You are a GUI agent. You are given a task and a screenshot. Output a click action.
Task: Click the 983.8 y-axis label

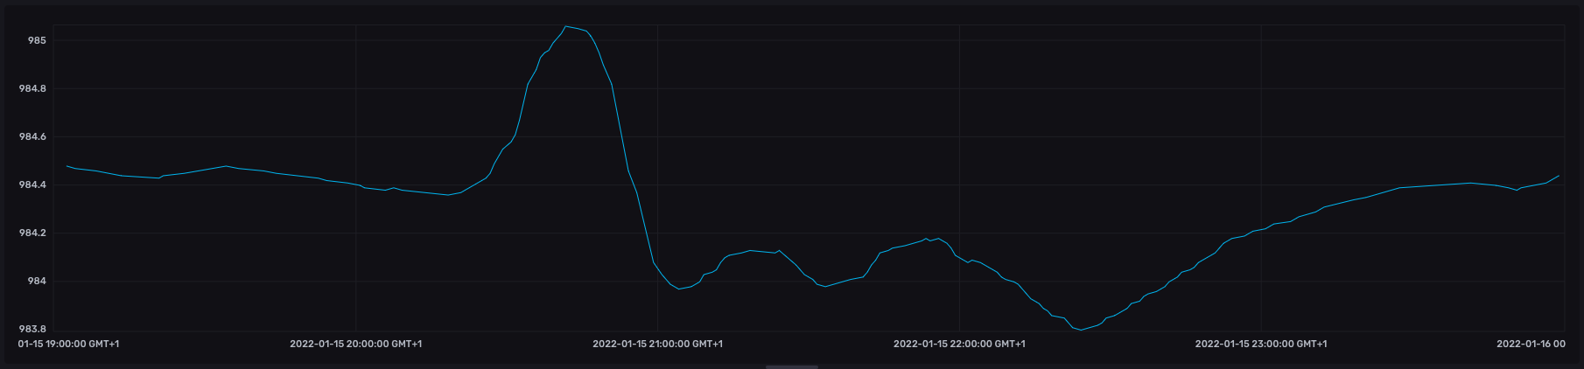tap(32, 330)
